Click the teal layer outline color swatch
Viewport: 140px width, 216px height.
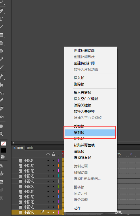point(59,176)
